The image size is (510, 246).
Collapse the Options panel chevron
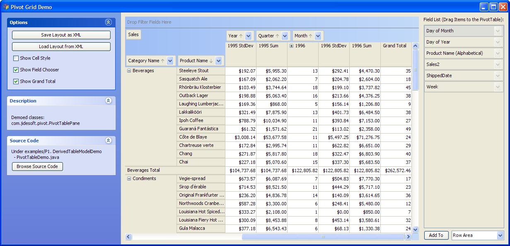(x=108, y=22)
